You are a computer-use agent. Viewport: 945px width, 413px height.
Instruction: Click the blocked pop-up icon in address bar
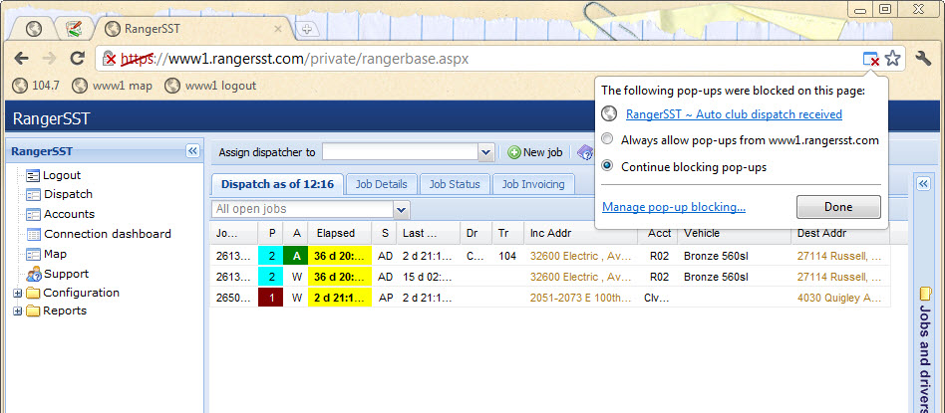871,59
